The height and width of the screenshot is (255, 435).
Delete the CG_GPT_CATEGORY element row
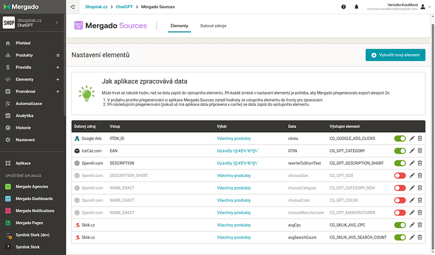pyautogui.click(x=420, y=150)
